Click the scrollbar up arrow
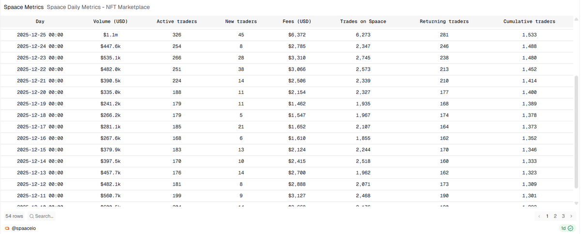The image size is (581, 234). [576, 19]
